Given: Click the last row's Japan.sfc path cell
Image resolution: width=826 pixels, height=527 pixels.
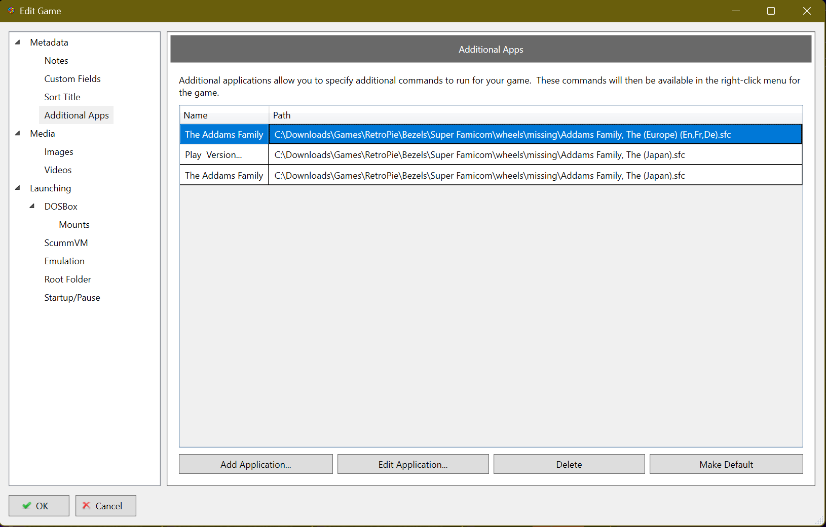Looking at the screenshot, I should 536,176.
